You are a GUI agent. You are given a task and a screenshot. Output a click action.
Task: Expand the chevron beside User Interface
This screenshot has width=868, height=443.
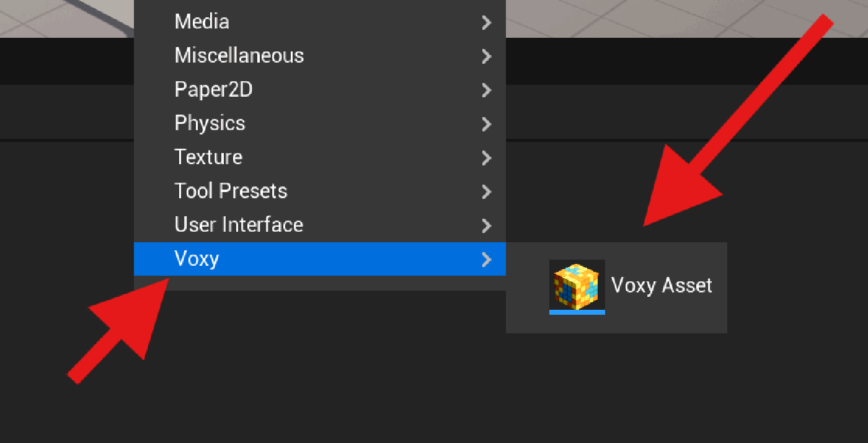tap(487, 226)
